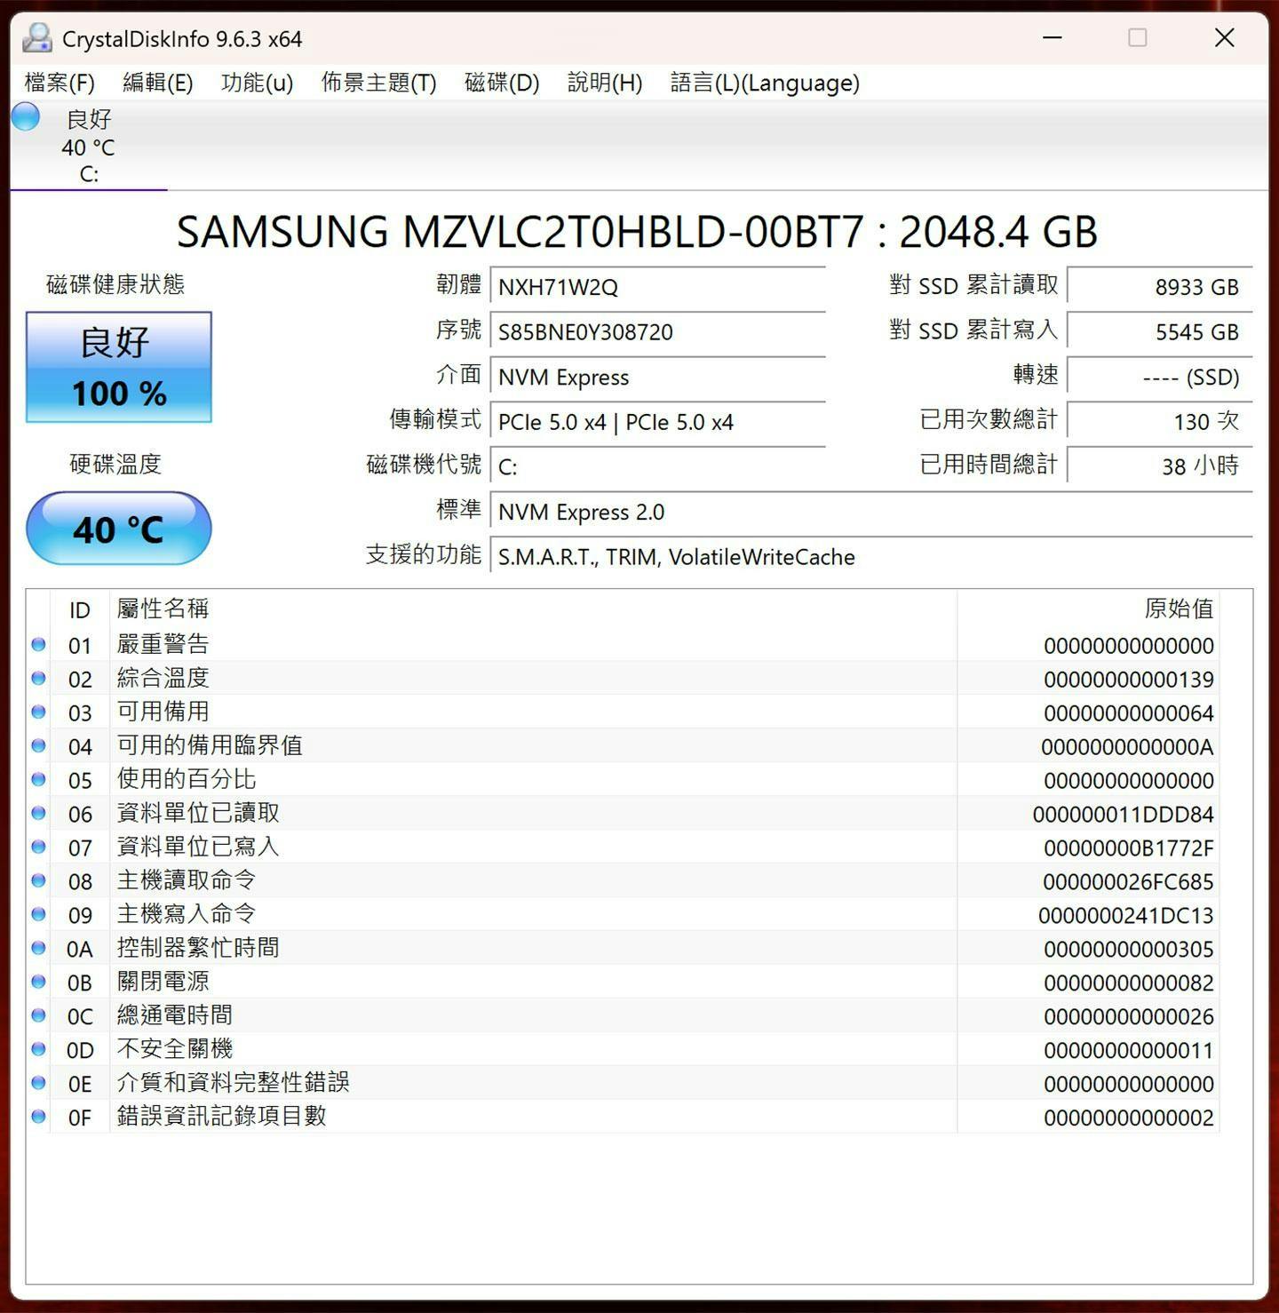Select raw value 00000000000064

(x=1128, y=713)
